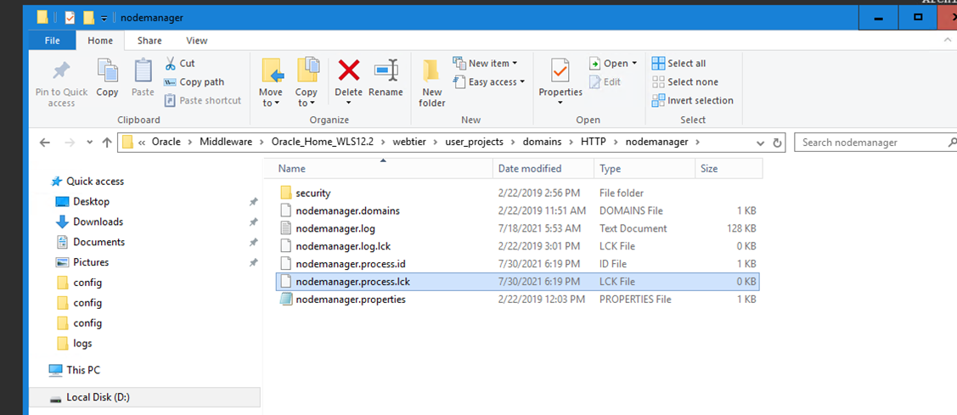Open the Properties dropdown arrow
The height and width of the screenshot is (415, 957).
pos(560,103)
